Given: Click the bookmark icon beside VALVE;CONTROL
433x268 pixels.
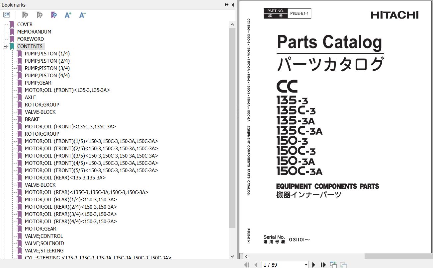Looking at the screenshot, I should pos(20,236).
